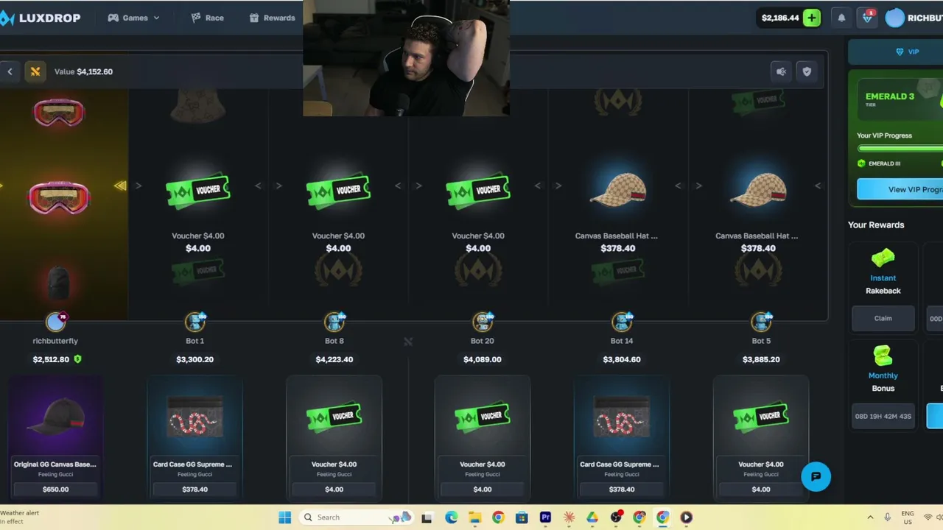
Task: Open Adobe Premiere Pro from the taskbar
Action: [545, 517]
